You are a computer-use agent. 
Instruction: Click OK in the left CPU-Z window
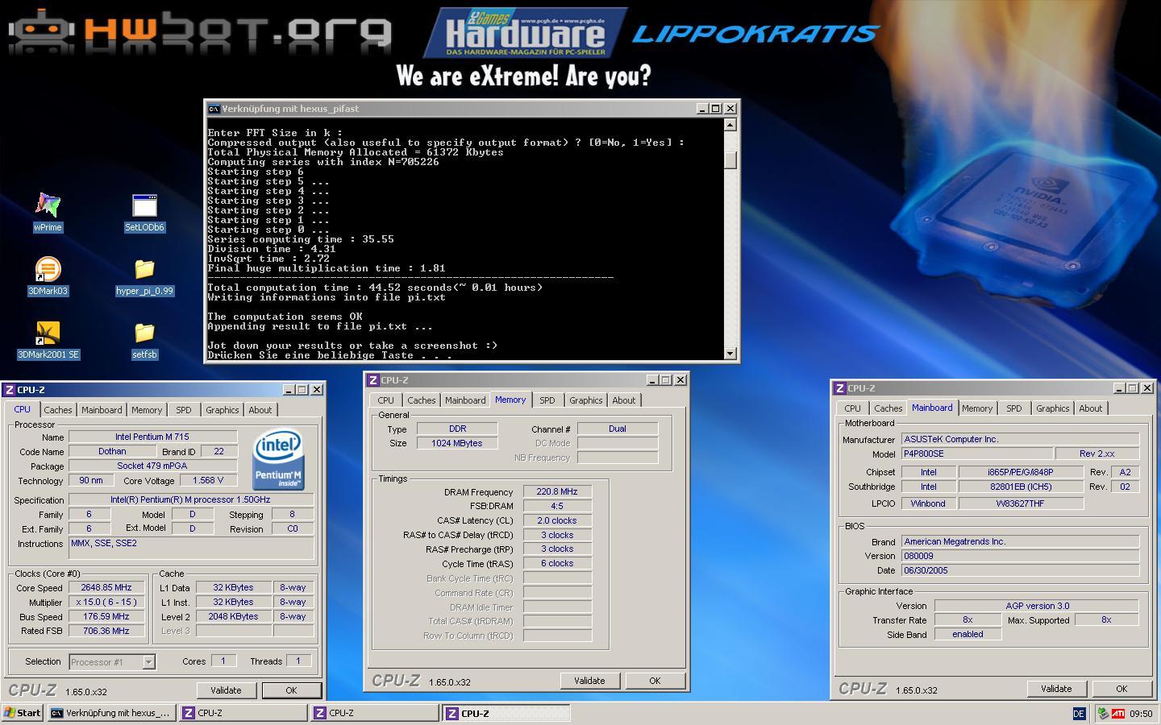click(x=291, y=690)
